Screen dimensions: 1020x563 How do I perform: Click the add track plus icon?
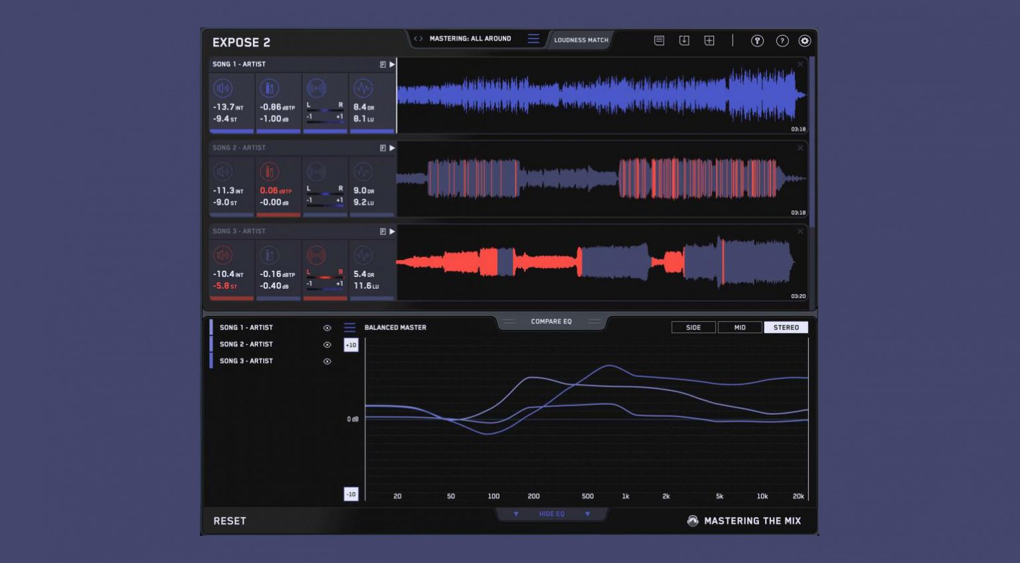click(x=709, y=40)
